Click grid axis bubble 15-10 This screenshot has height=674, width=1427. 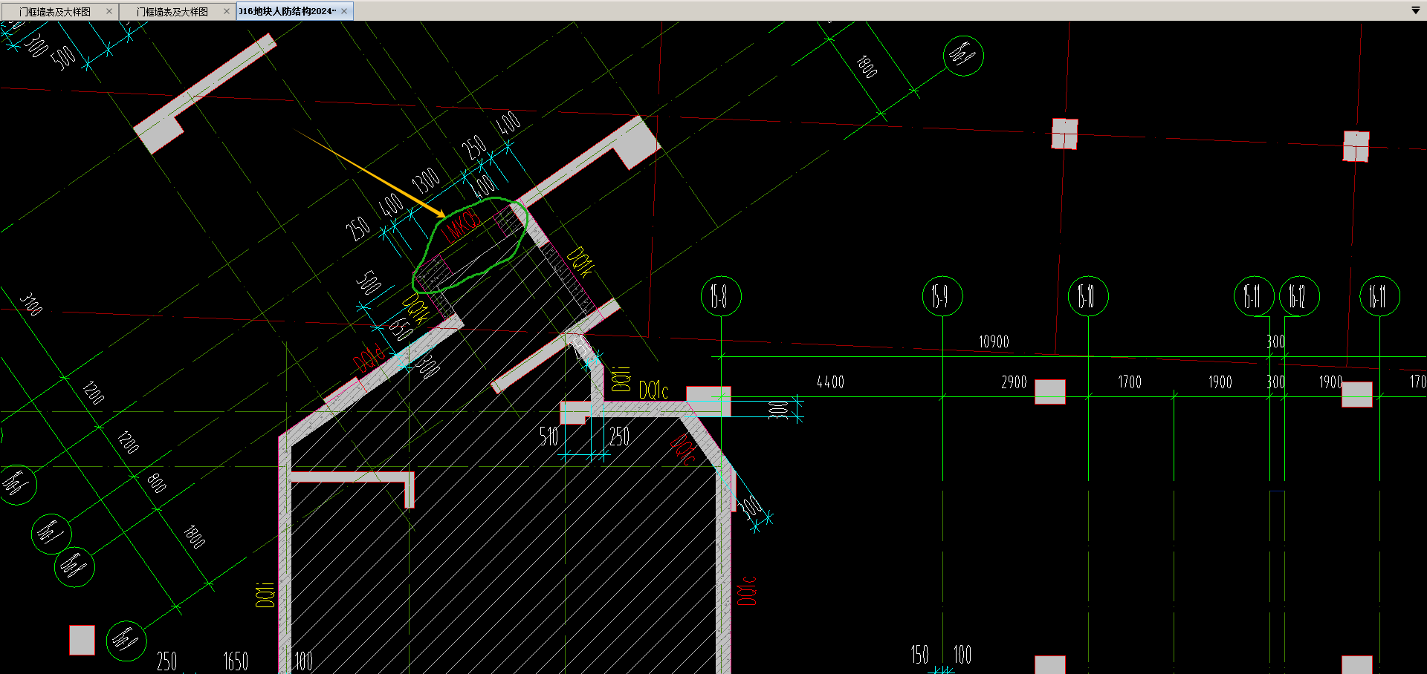[1088, 296]
